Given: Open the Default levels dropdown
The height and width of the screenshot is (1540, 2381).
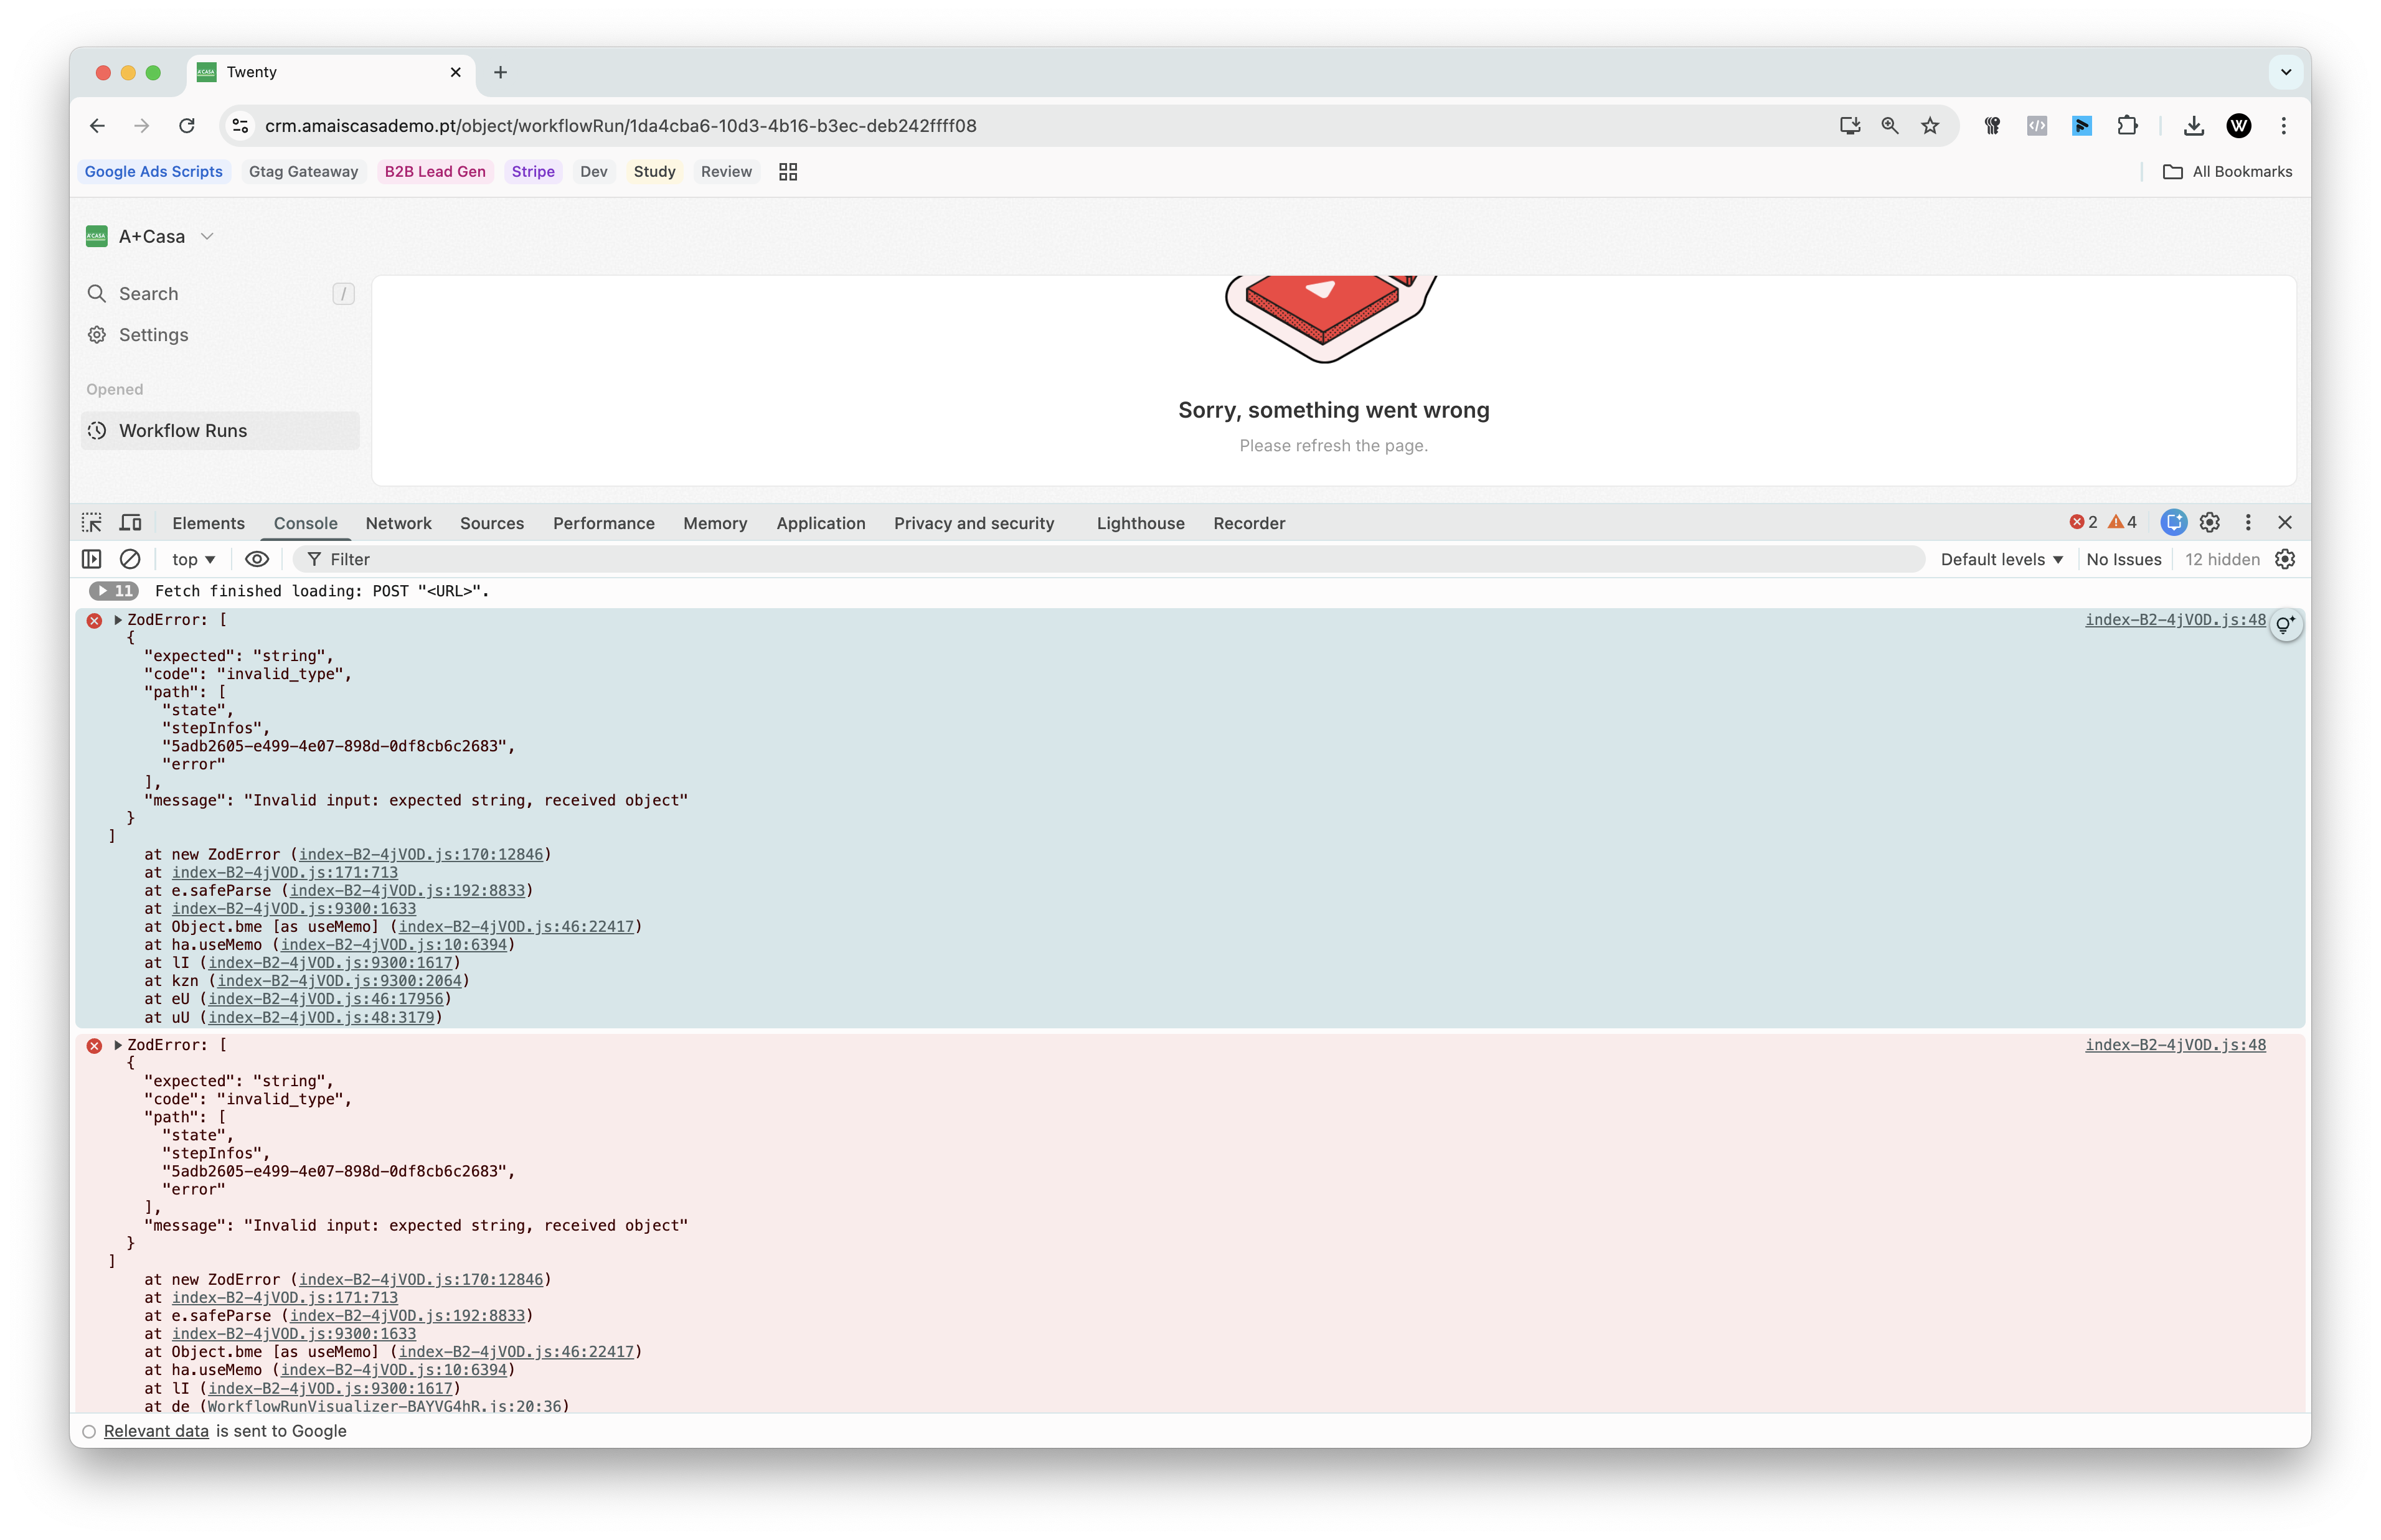Looking at the screenshot, I should 2002,559.
